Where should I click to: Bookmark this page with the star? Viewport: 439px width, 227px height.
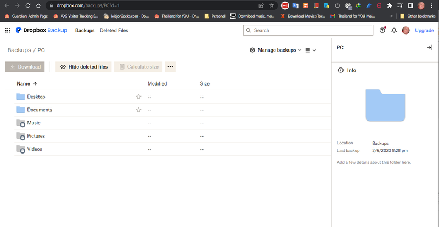point(272,5)
